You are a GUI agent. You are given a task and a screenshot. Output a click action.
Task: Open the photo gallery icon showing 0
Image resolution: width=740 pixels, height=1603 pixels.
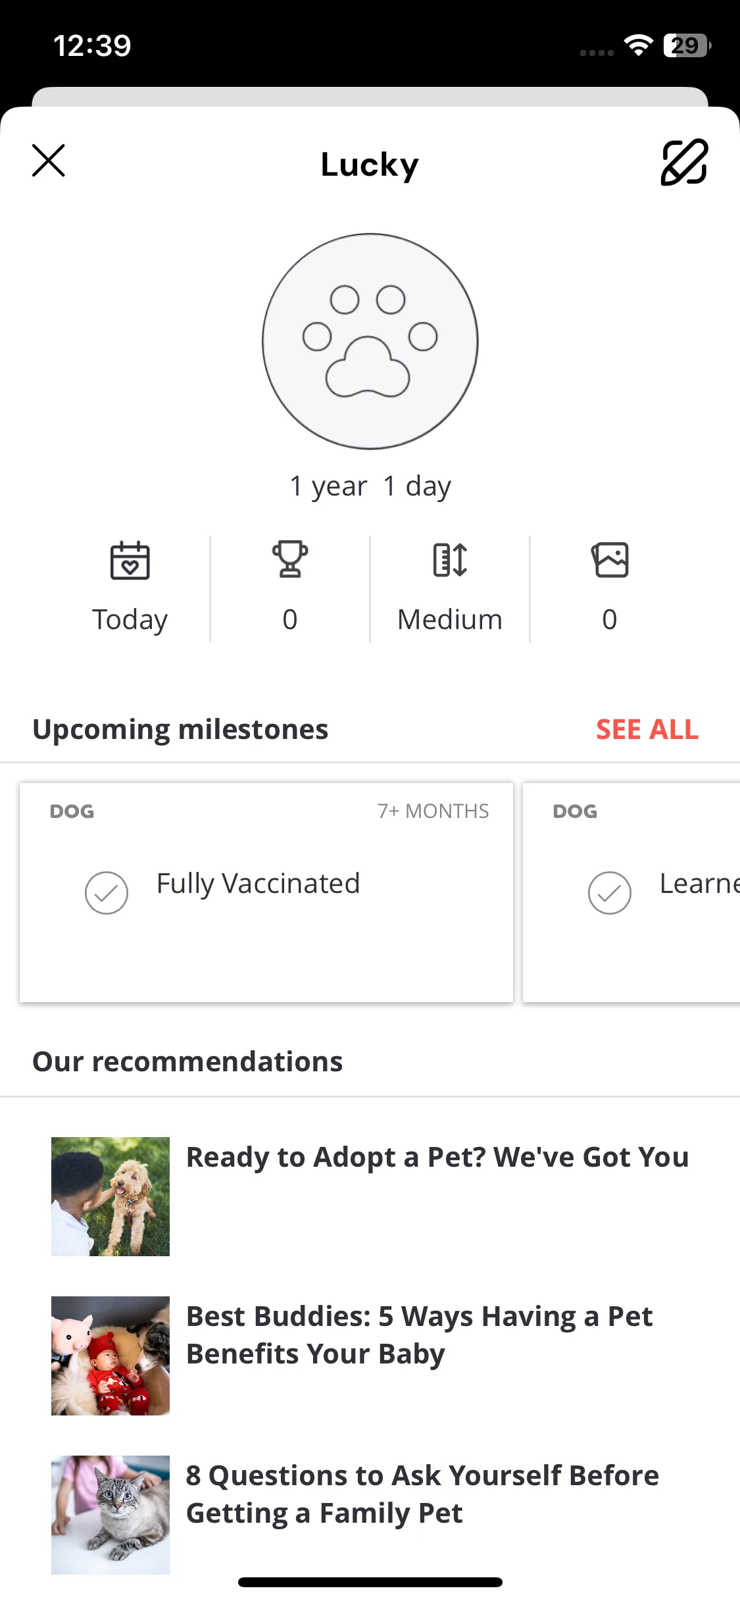[x=610, y=560]
